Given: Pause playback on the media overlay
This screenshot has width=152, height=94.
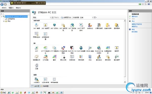Looking at the screenshot, I should point(15,3).
